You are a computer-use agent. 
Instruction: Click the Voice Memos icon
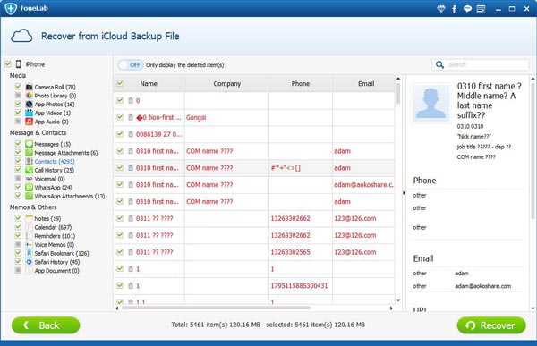pyautogui.click(x=30, y=245)
